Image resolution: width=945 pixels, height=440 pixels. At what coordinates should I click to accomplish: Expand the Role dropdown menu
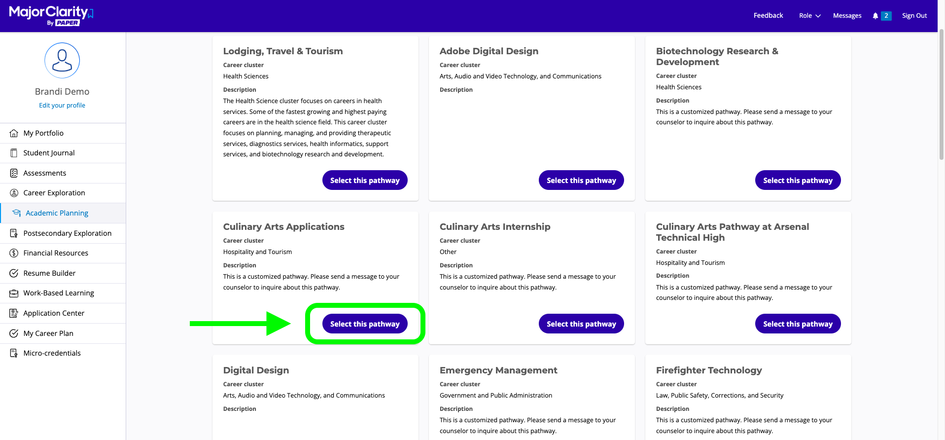click(x=809, y=16)
